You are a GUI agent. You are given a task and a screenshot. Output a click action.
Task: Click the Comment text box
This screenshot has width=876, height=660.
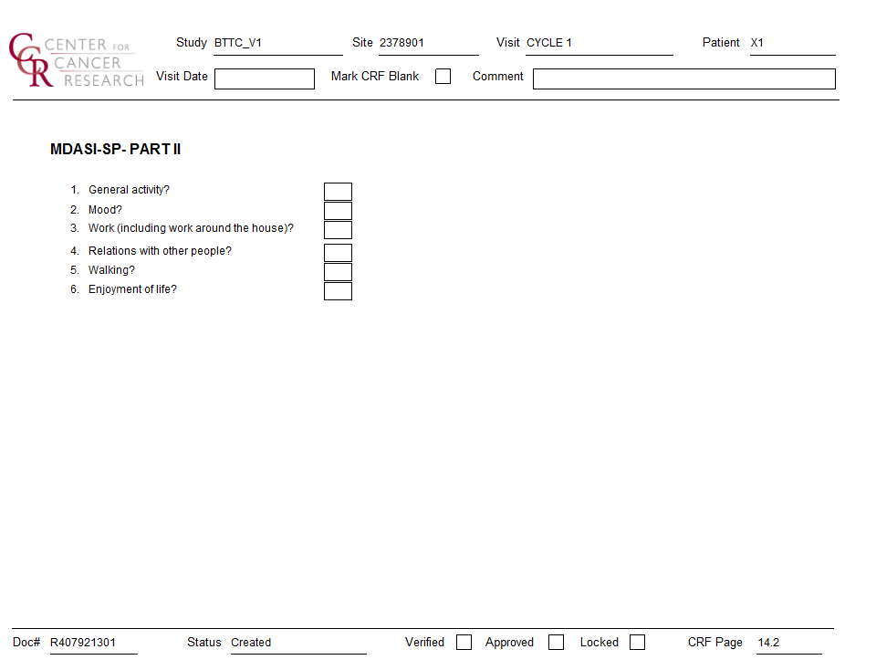pos(683,79)
